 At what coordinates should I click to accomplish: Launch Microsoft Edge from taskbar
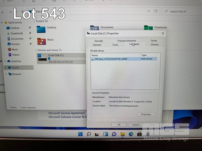[131, 134]
